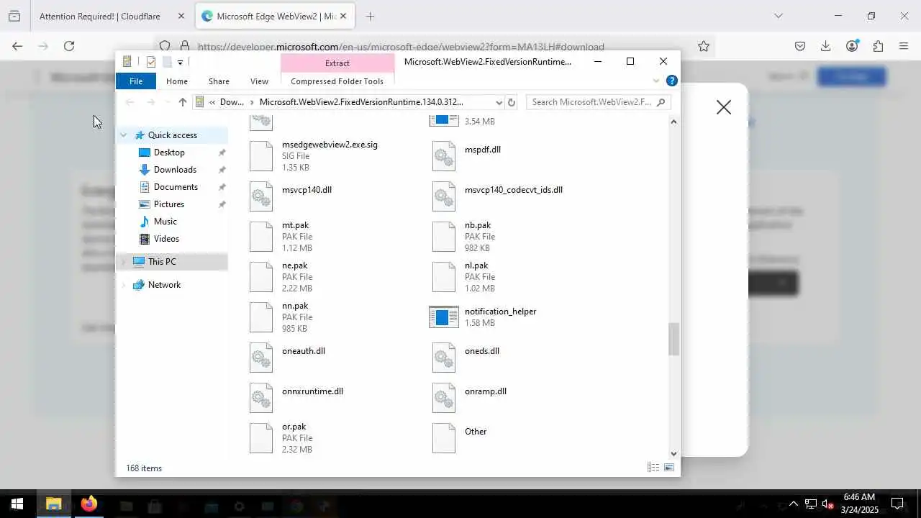Click the Up one level arrow in Explorer

pos(183,102)
